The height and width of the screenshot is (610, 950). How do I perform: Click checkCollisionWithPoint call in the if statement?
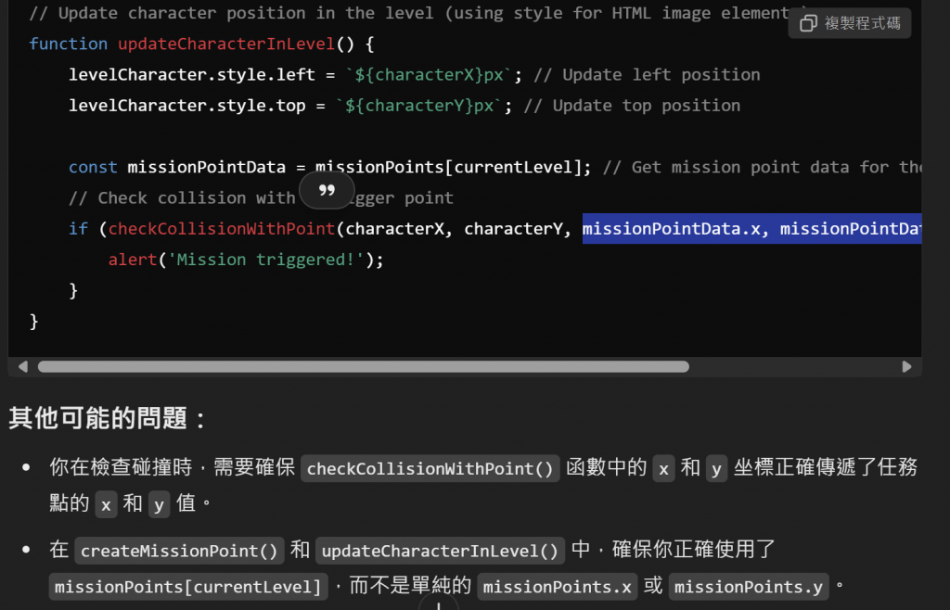[x=221, y=229]
